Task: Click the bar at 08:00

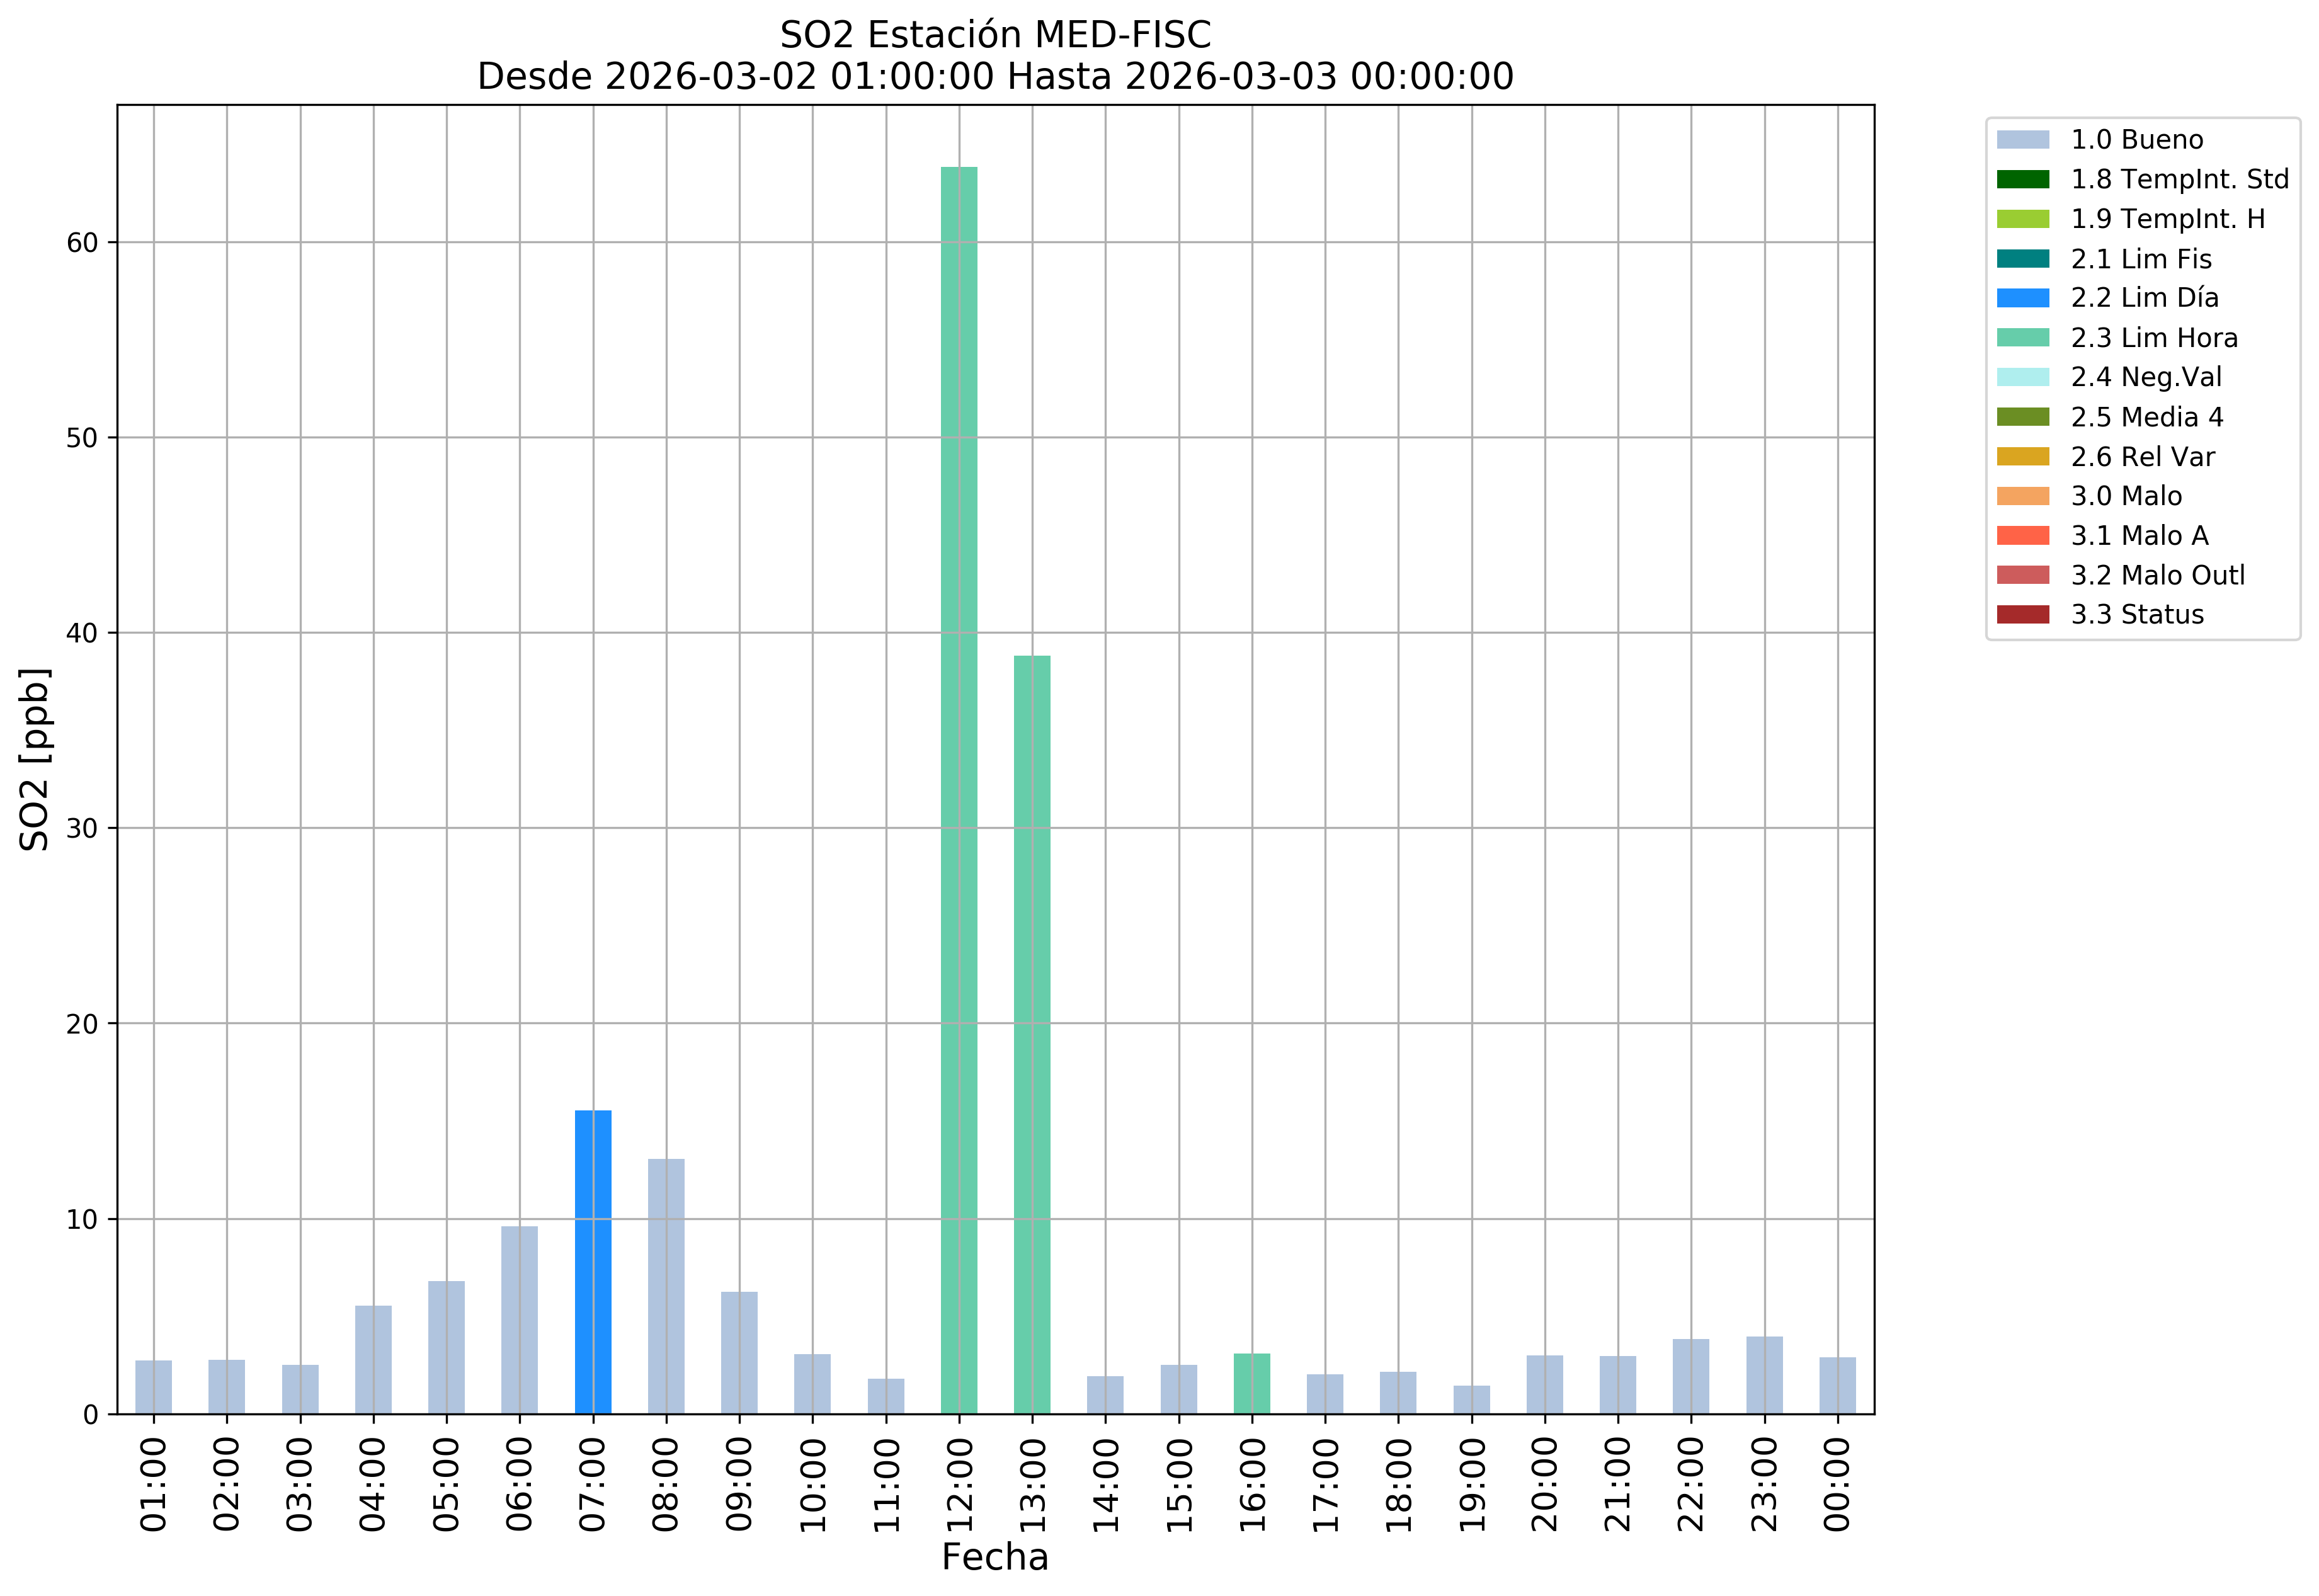Action: click(666, 1287)
